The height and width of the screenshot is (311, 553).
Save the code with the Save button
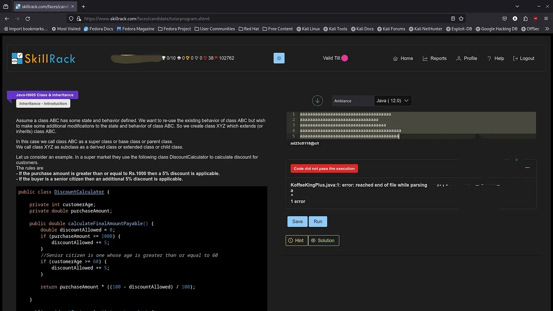[297, 221]
